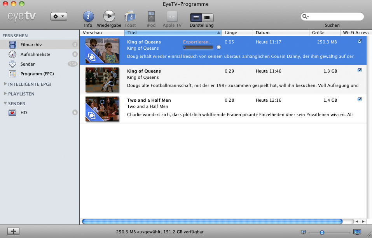Click into the Suchen search field
Image resolution: width=372 pixels, height=238 pixels.
click(332, 16)
